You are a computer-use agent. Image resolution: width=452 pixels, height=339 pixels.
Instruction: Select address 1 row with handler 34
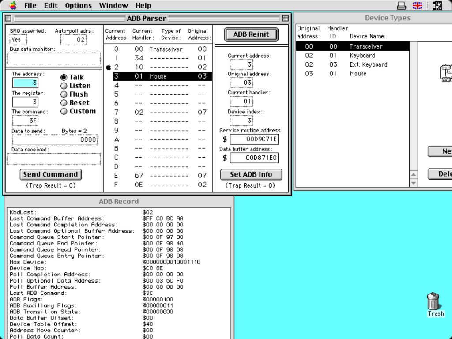pos(162,58)
